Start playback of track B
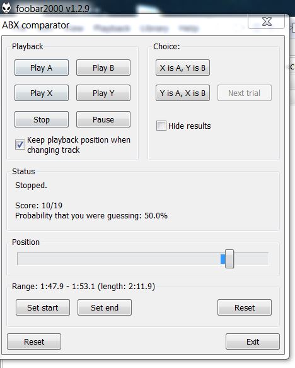 tap(103, 68)
